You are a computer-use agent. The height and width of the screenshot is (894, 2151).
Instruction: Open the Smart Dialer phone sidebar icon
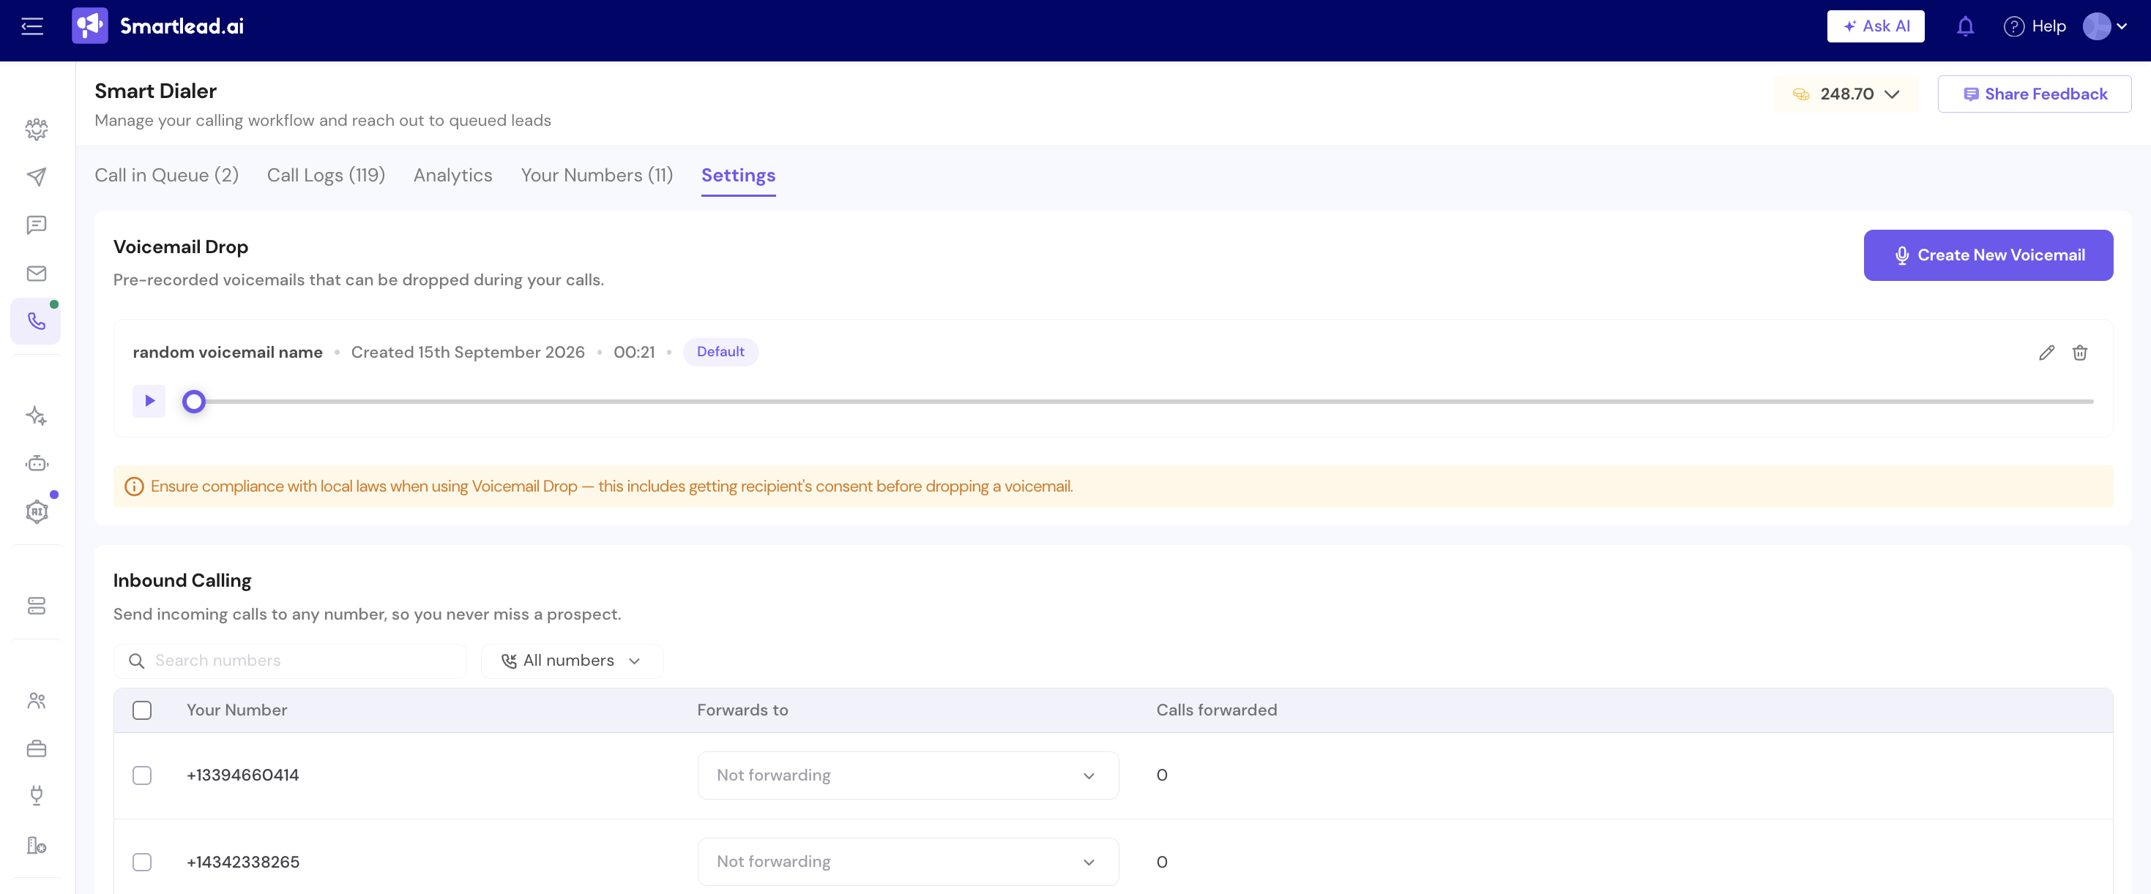36,320
